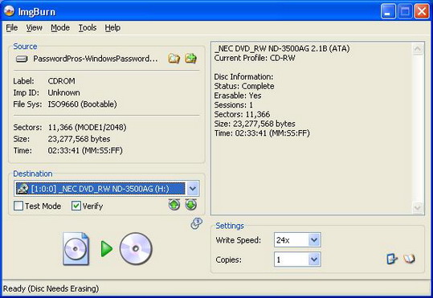Click the blue write-queue icon in Settings
Viewport: 433px width, 298px height.
point(391,259)
